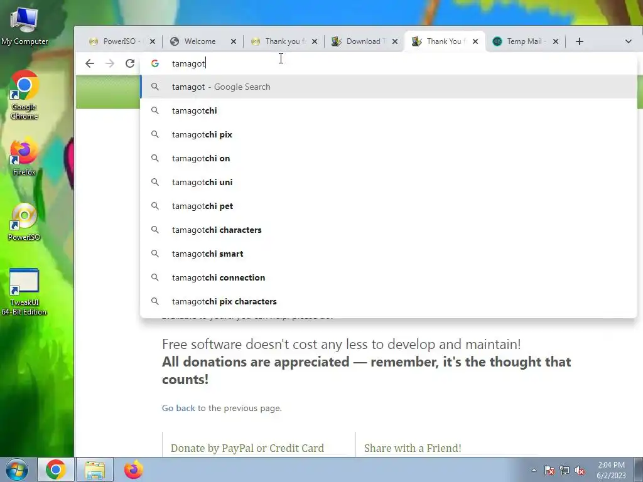643x482 pixels.
Task: Open the 'Thank you f' tab beside Welcome
Action: (283, 41)
